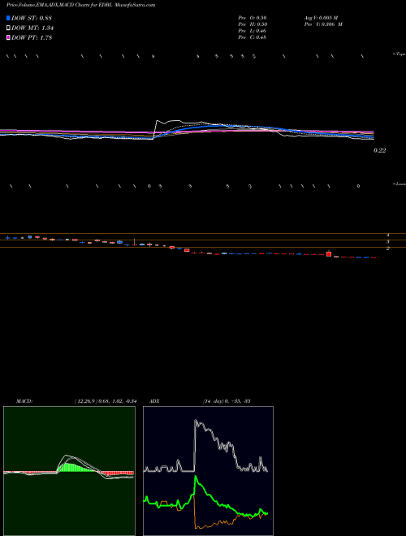Click the white ADX line peak
This screenshot has height=536, width=406.
(x=196, y=421)
